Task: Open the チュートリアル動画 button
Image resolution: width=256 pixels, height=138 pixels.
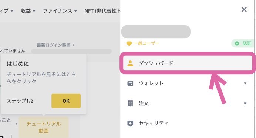Action: [x=44, y=127]
